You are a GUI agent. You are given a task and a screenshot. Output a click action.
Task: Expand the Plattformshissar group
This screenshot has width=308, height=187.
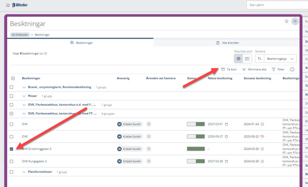24,172
